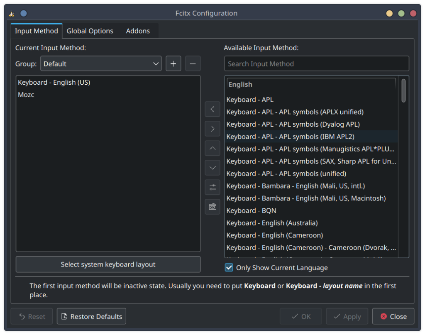
Task: Open the Group dropdown set to Default
Action: point(101,64)
